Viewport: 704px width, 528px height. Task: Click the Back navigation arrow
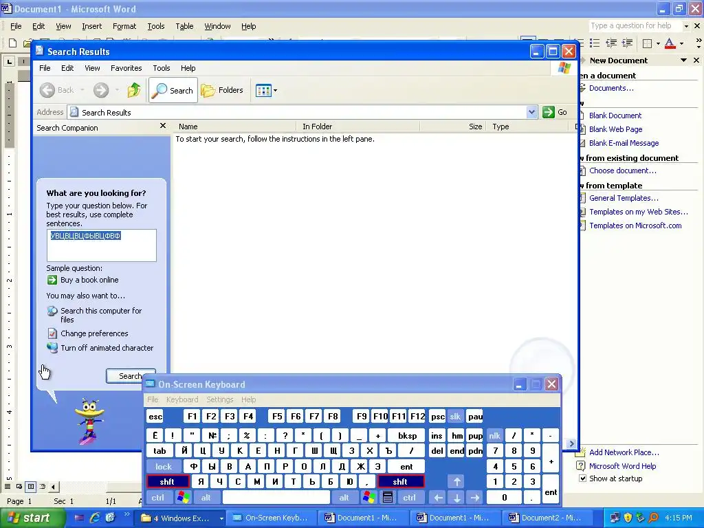coord(56,90)
